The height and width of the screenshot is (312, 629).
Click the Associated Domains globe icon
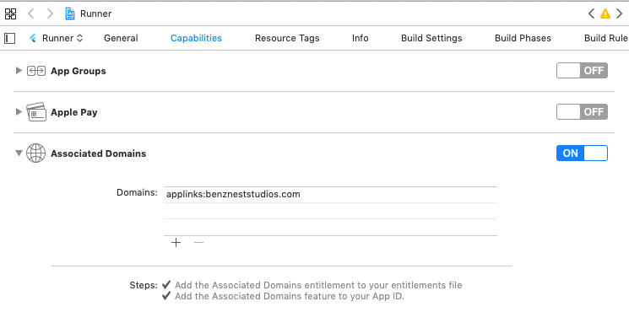tap(36, 153)
